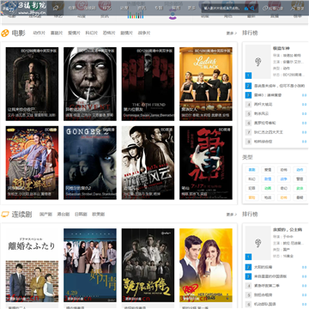The image size is (309, 309).
Task: Click the orange film reel icon beside 电影
Action: pos(5,33)
